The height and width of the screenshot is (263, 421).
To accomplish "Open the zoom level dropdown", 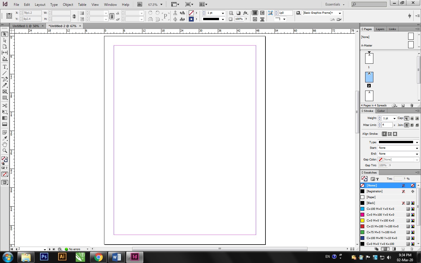I will (161, 5).
